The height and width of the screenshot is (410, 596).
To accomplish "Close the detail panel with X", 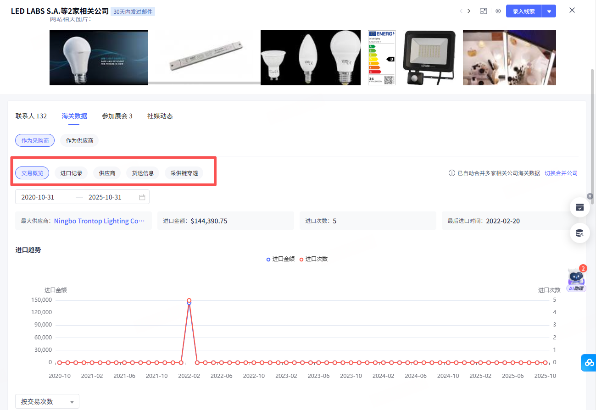I will (x=572, y=11).
